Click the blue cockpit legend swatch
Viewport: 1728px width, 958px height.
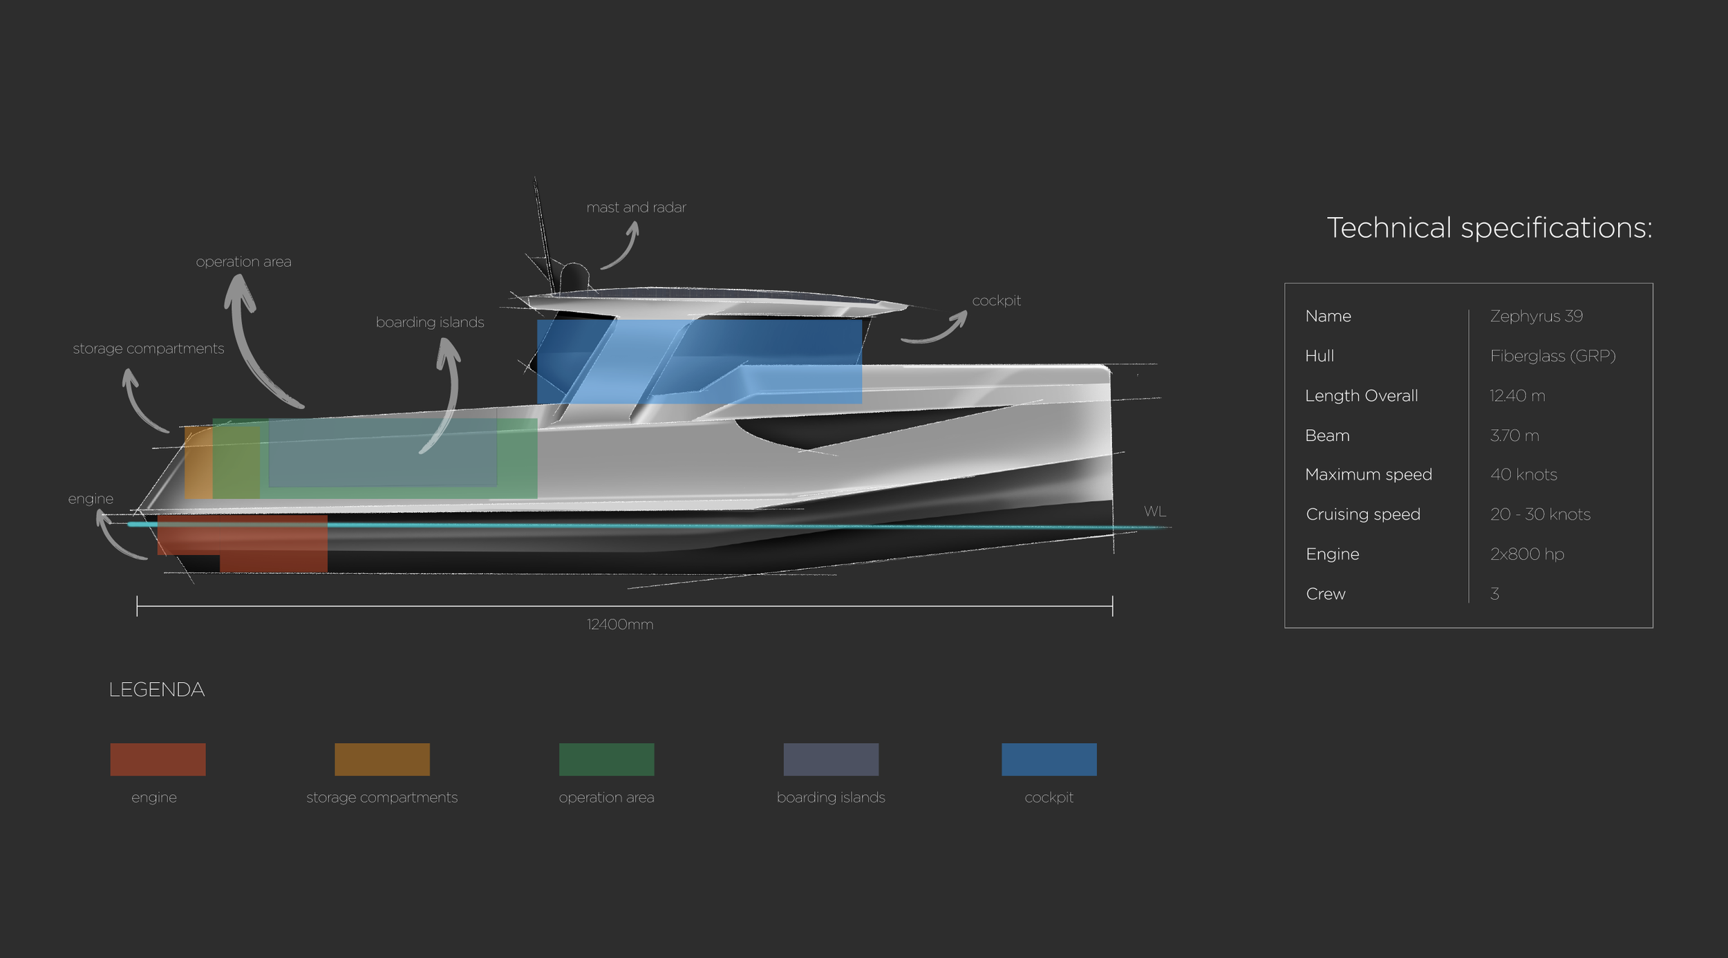1049,759
